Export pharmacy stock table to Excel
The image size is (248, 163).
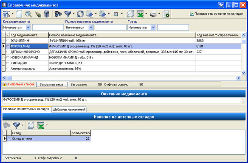41,125
